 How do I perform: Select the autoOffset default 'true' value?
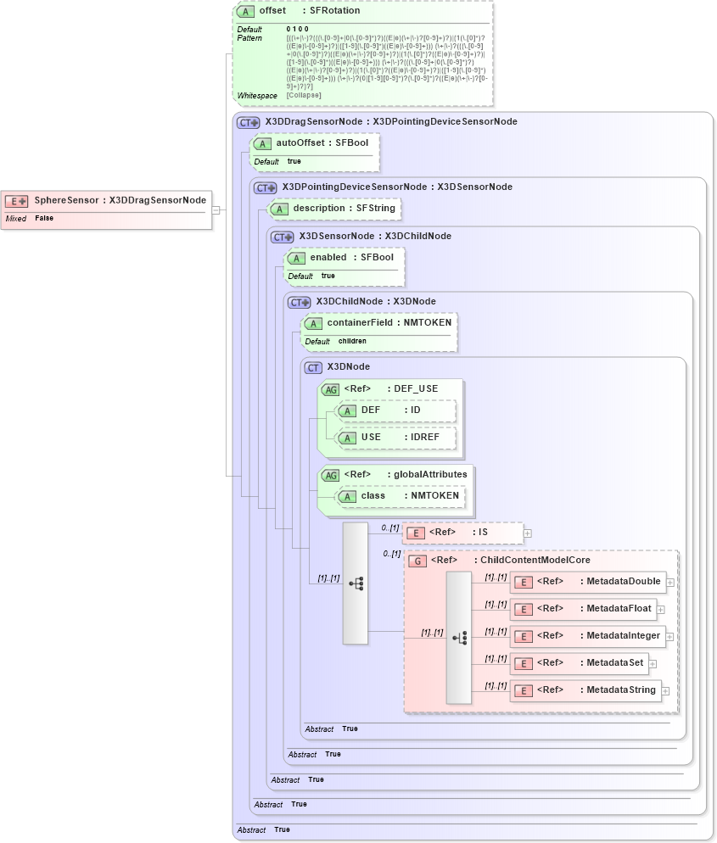tap(294, 161)
